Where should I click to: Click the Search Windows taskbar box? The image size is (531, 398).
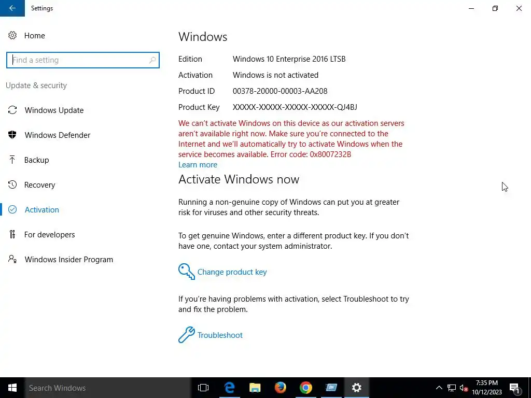pos(108,388)
